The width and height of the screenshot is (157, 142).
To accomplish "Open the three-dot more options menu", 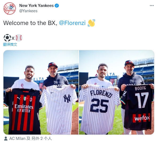I will [x=152, y=6].
